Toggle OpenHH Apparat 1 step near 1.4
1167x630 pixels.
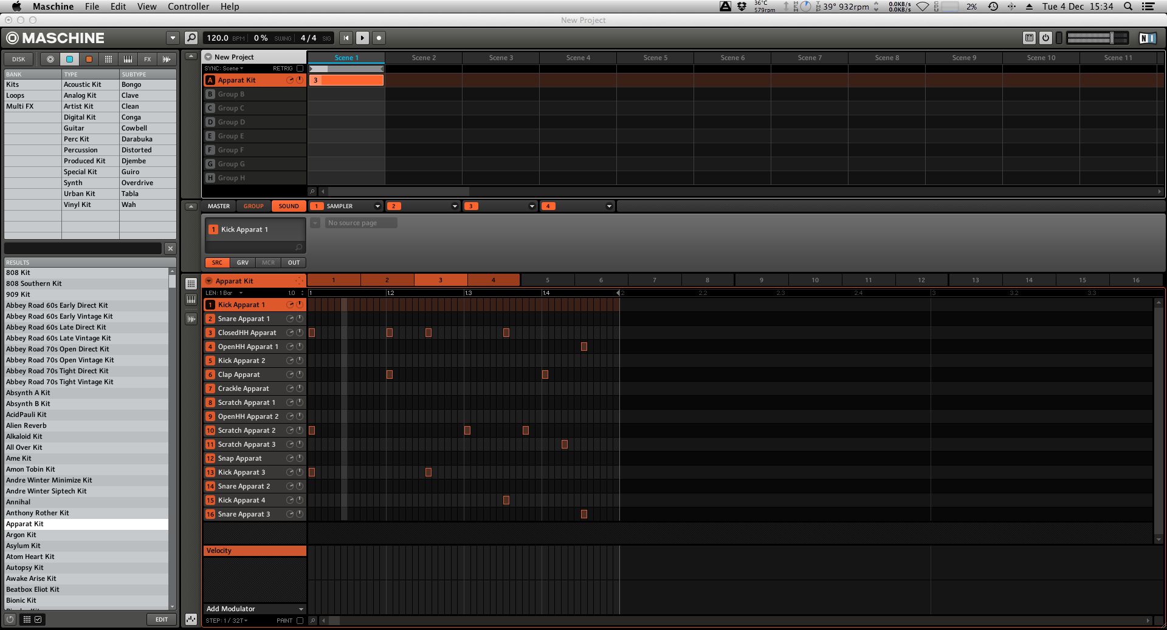tap(584, 347)
